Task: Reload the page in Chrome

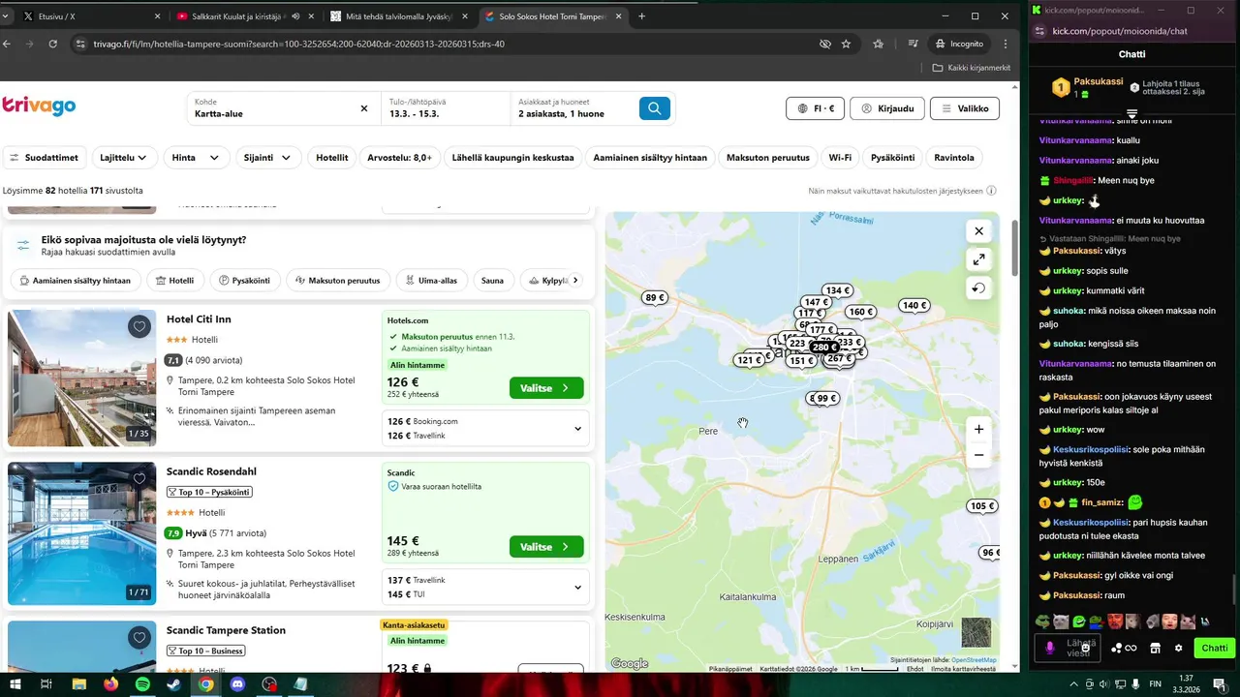Action: [x=52, y=44]
